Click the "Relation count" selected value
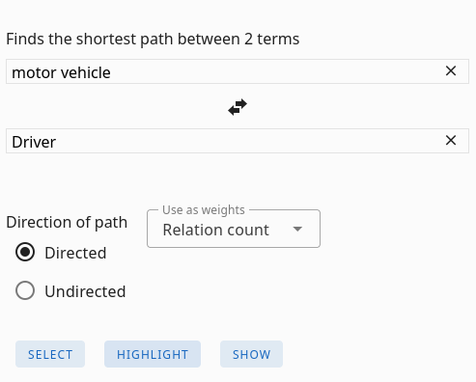 pyautogui.click(x=215, y=230)
